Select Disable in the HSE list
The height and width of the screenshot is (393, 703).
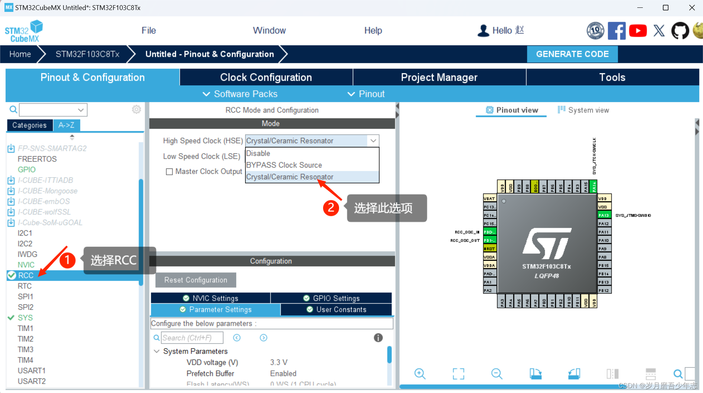[312, 153]
